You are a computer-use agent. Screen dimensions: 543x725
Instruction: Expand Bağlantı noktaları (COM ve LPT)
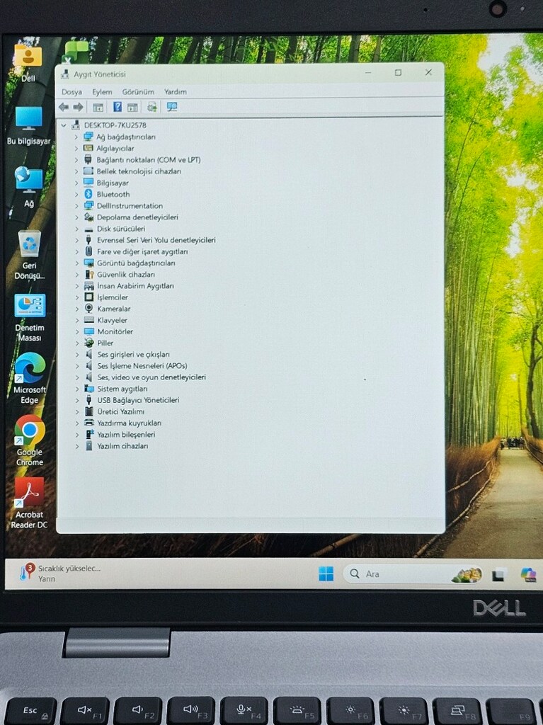pos(76,160)
